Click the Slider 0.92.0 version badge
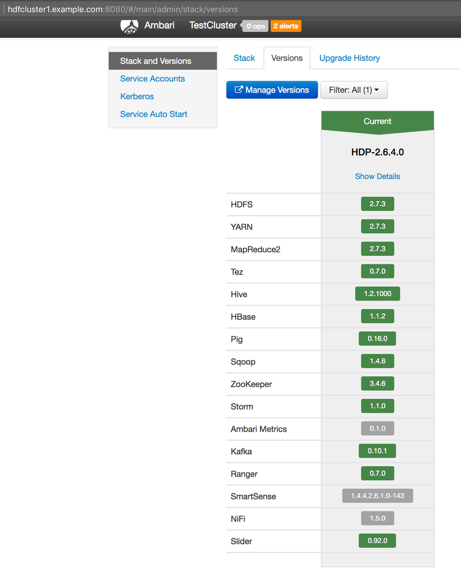The height and width of the screenshot is (582, 461). 378,541
